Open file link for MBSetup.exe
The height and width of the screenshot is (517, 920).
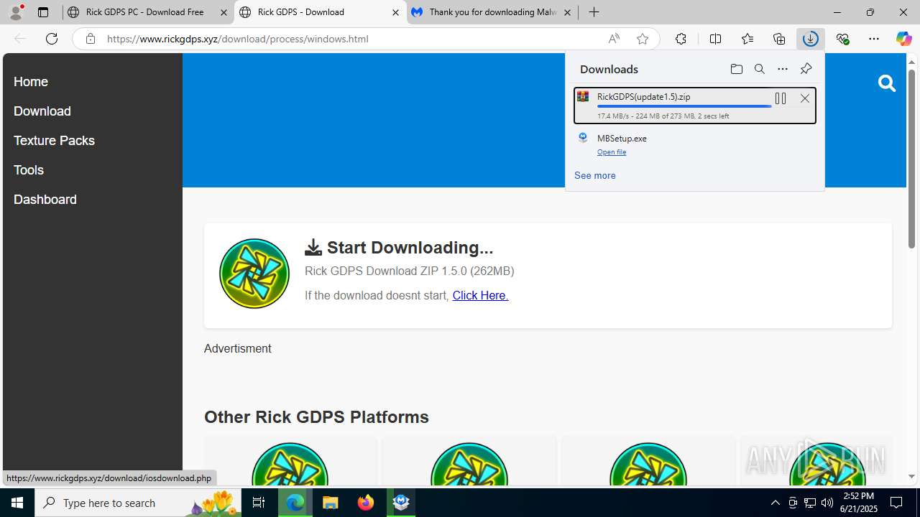click(x=612, y=152)
